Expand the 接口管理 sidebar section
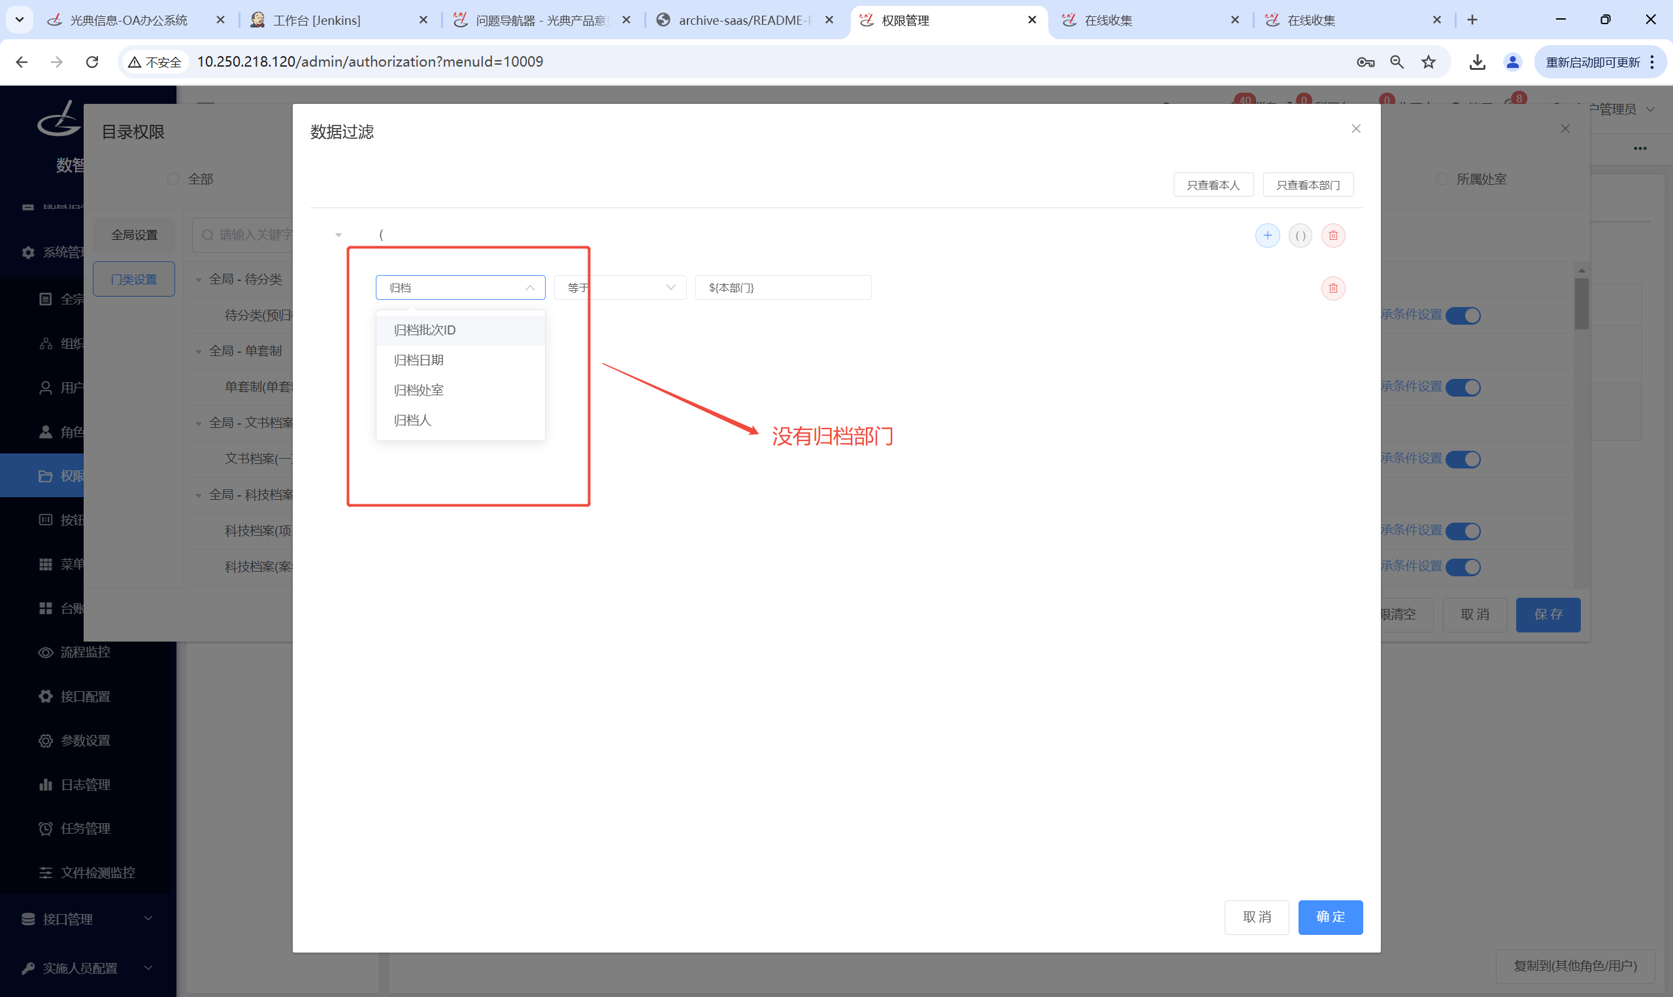 88,919
